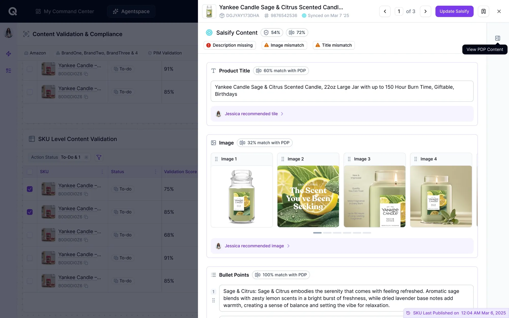Open Image 3 features thumbnail
509x318 pixels.
(x=375, y=196)
